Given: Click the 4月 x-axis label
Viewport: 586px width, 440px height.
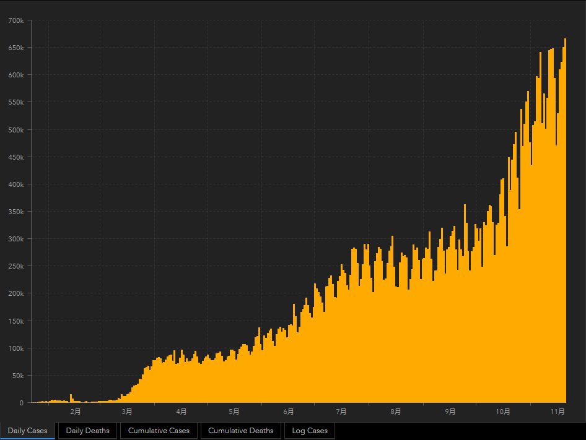Looking at the screenshot, I should (181, 412).
